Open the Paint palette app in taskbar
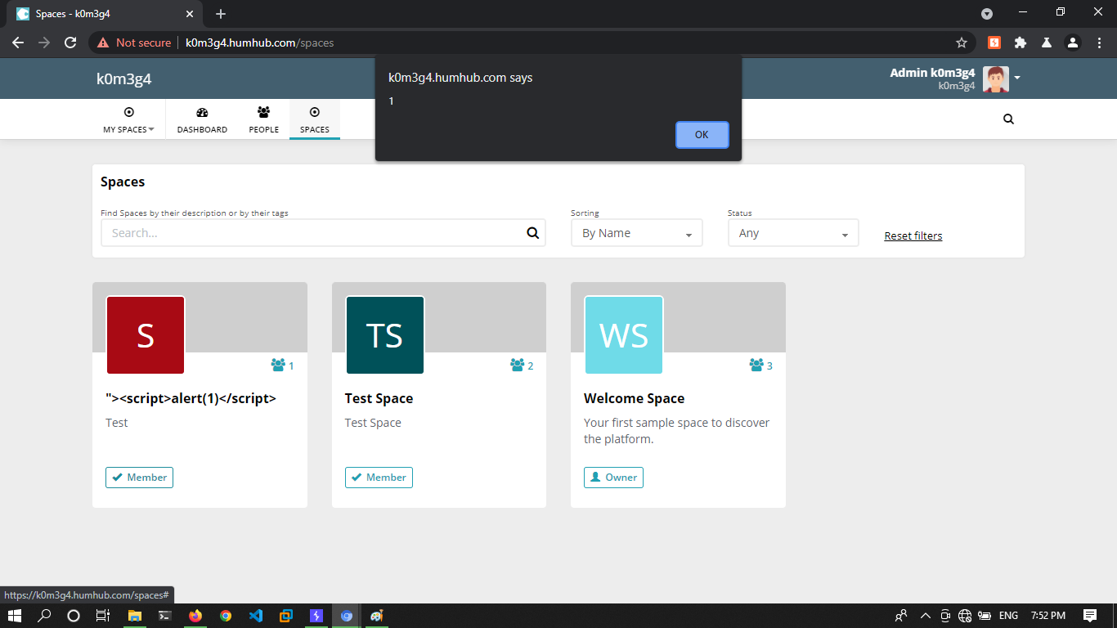 376,616
